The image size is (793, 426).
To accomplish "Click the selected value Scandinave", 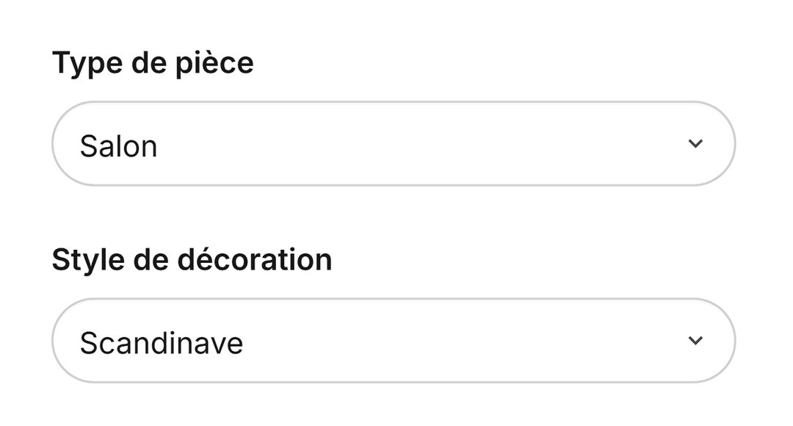I will pyautogui.click(x=161, y=343).
